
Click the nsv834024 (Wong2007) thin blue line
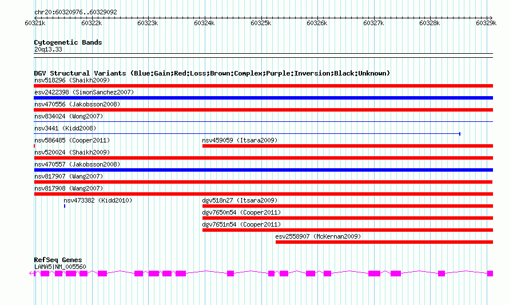point(263,122)
